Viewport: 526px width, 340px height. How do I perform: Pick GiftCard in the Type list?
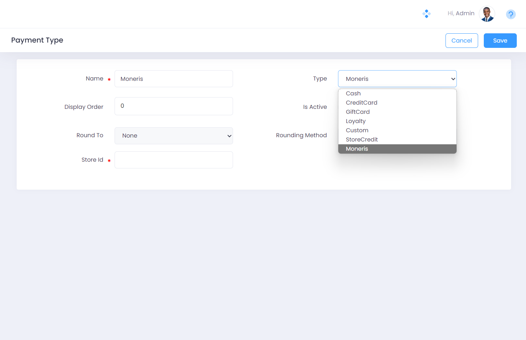(x=358, y=112)
